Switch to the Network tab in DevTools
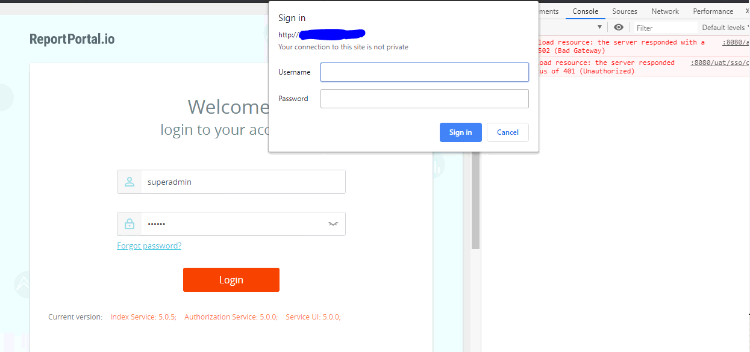The height and width of the screenshot is (352, 750). pos(664,11)
